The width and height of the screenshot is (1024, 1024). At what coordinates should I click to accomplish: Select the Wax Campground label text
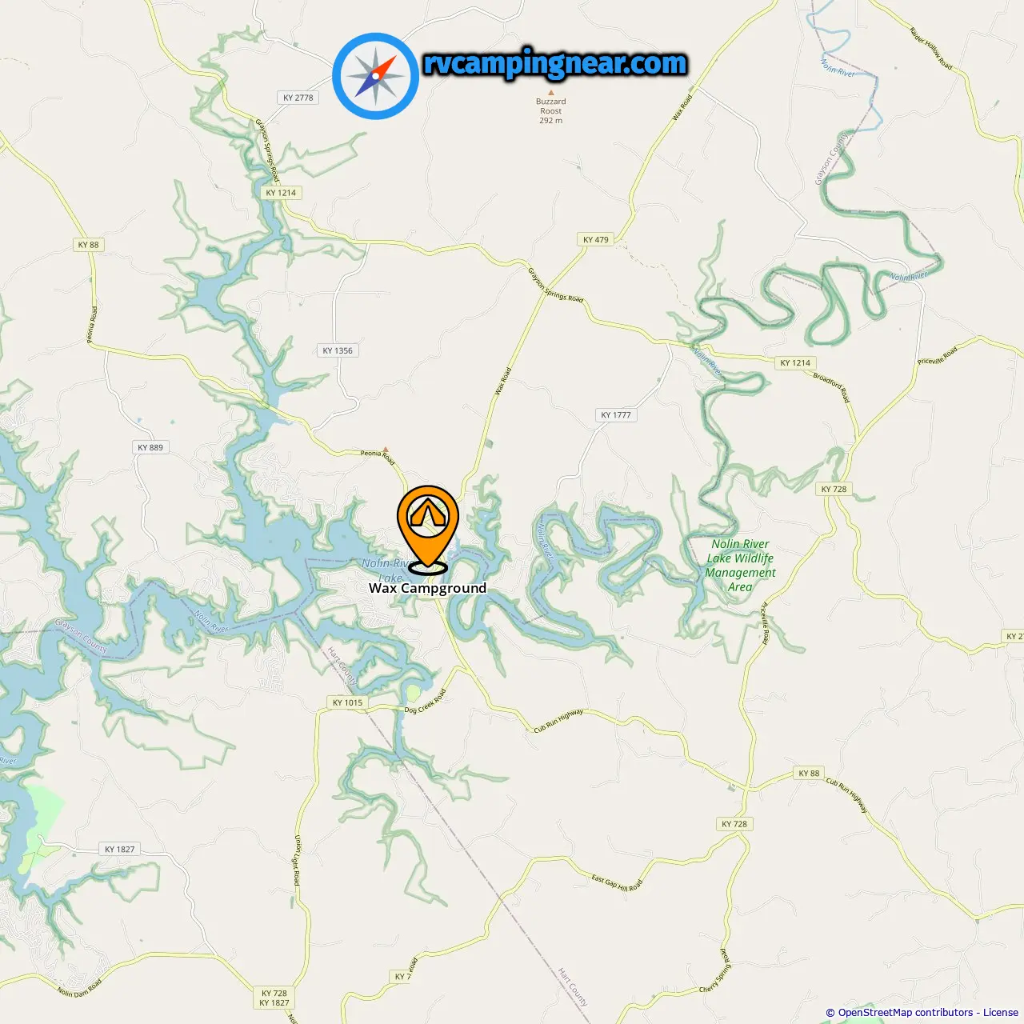[x=427, y=588]
